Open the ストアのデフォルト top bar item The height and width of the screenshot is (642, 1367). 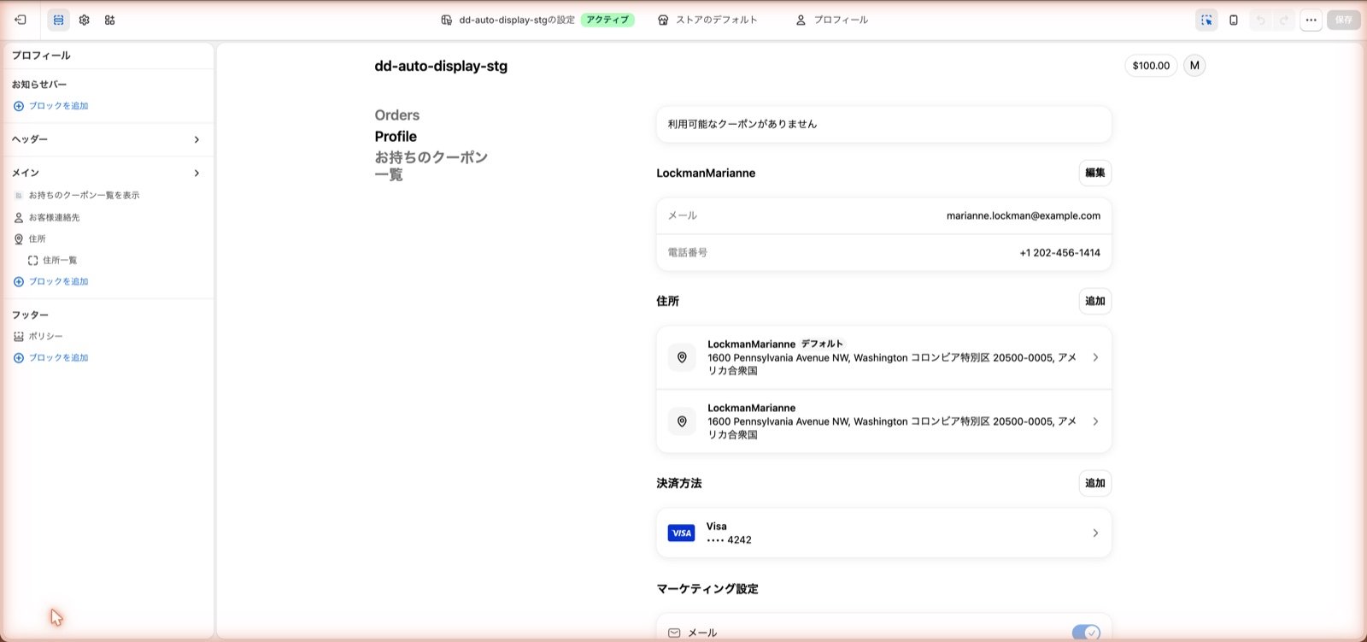pyautogui.click(x=707, y=20)
